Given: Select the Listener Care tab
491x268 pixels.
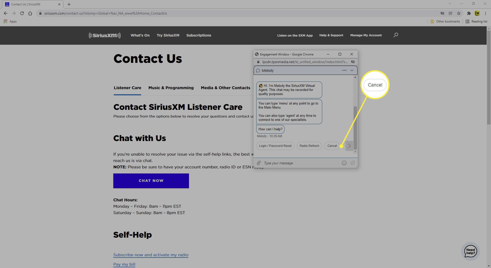Looking at the screenshot, I should [127, 88].
